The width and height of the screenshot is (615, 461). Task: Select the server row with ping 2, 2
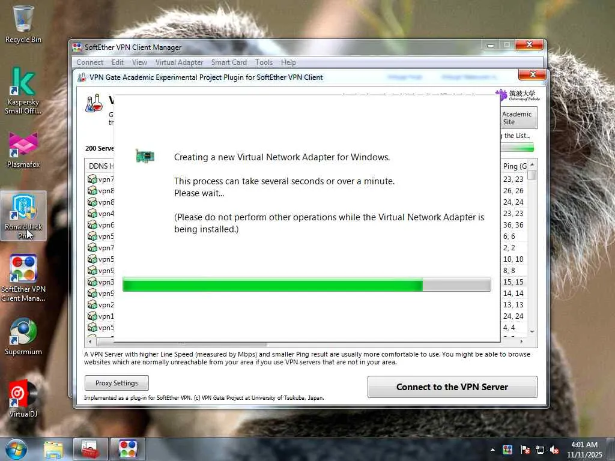point(514,248)
